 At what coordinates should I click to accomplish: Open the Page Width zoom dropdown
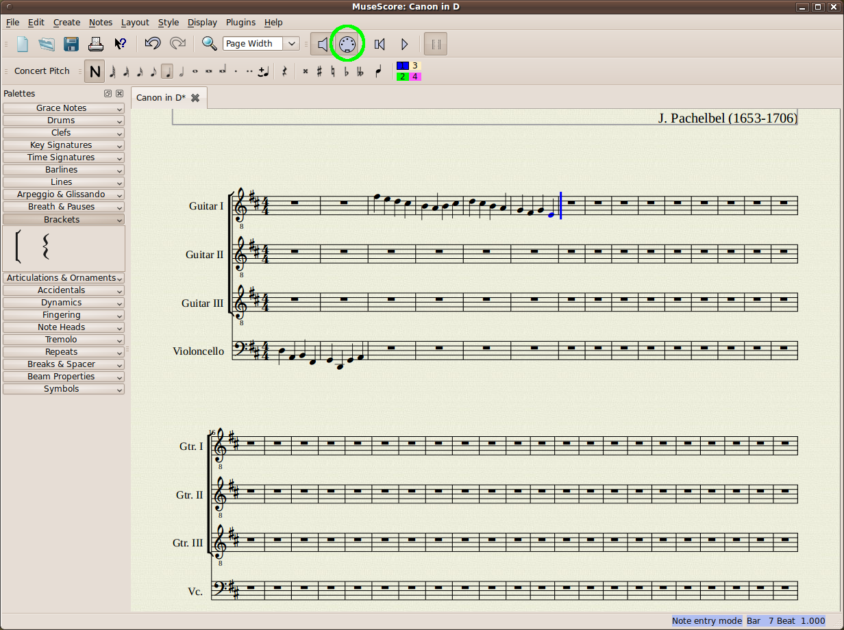(291, 43)
